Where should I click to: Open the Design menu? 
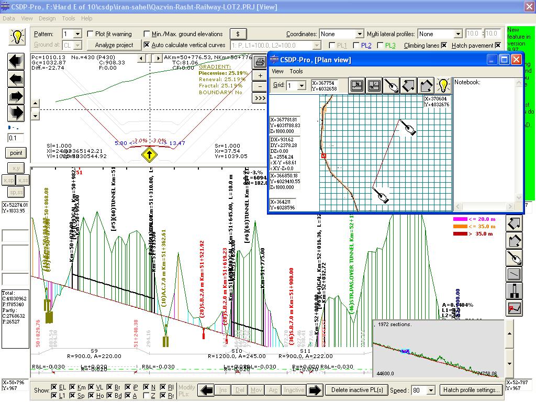(47, 18)
